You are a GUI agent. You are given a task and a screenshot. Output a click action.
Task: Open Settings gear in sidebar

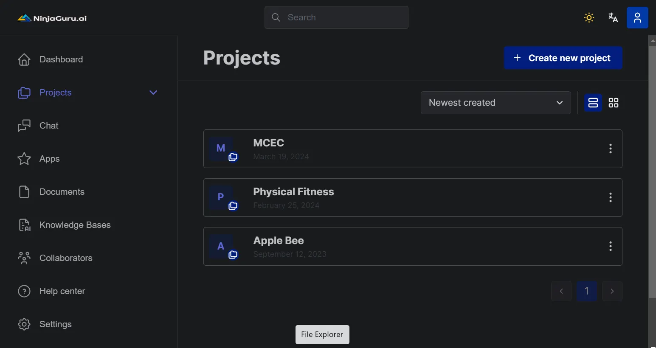[x=24, y=324]
